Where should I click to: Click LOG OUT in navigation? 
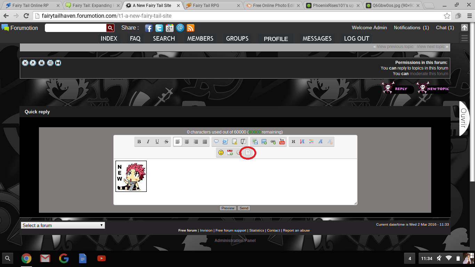click(x=357, y=39)
